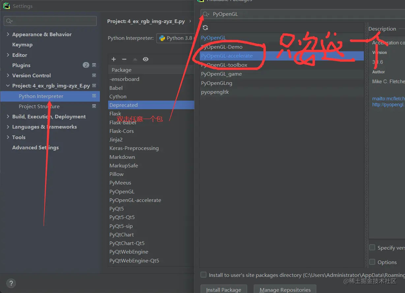The width and height of the screenshot is (405, 293).
Task: Open the Keymap settings page
Action: 22,44
